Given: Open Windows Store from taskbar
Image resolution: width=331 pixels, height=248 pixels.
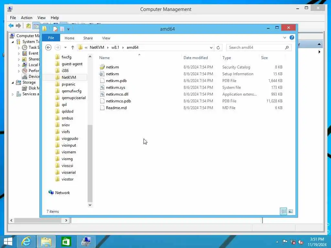Looking at the screenshot, I should (66, 242).
